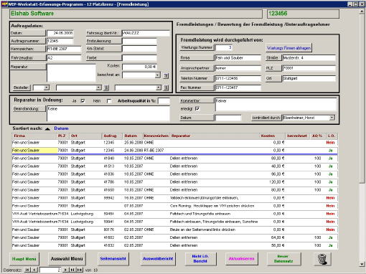Click the Beanstandung text area showing 'Keine'
Viewport: 366px width, 274px height.
click(108, 113)
